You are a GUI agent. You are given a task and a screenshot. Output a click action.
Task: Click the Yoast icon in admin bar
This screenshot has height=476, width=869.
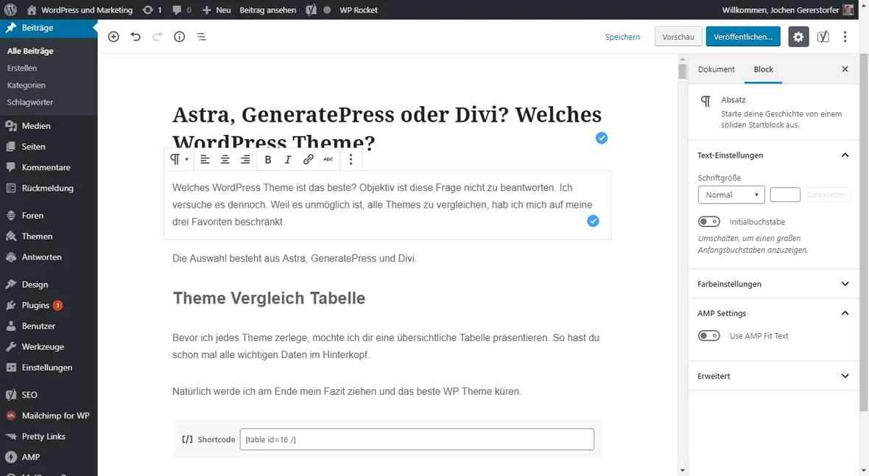[312, 10]
